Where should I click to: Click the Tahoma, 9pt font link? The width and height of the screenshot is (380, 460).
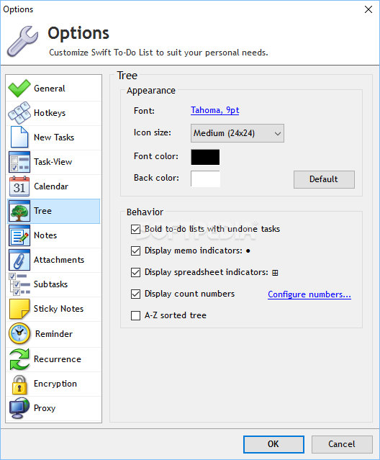click(x=215, y=110)
